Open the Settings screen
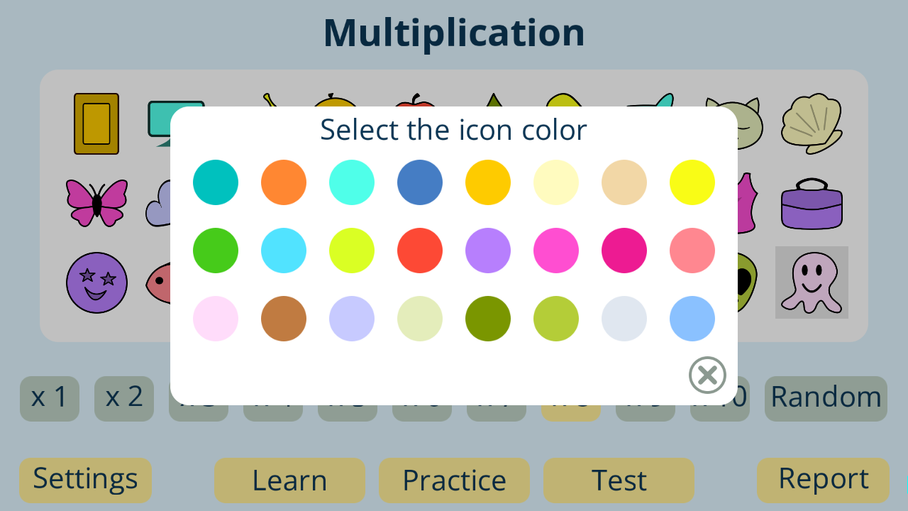Viewport: 908px width, 511px height. click(85, 480)
